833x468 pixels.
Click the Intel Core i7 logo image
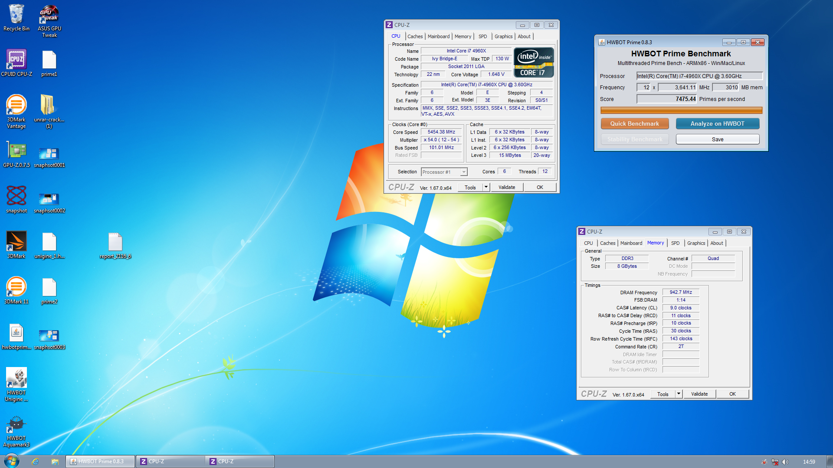click(534, 62)
